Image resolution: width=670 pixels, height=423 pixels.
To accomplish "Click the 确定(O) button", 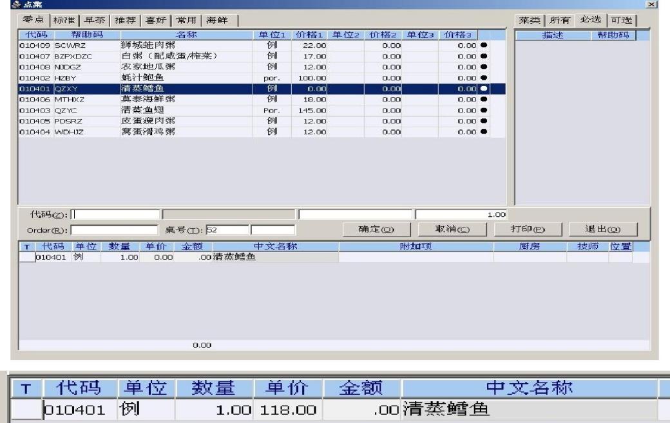I will pos(376,230).
